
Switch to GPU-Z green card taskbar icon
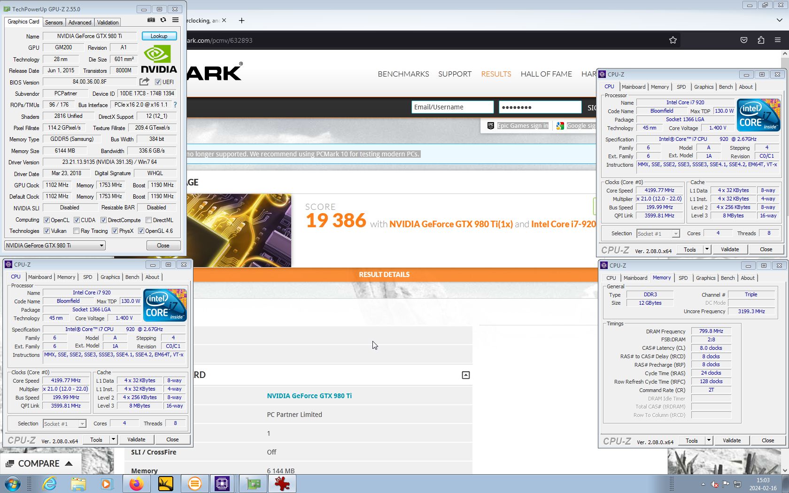(253, 484)
